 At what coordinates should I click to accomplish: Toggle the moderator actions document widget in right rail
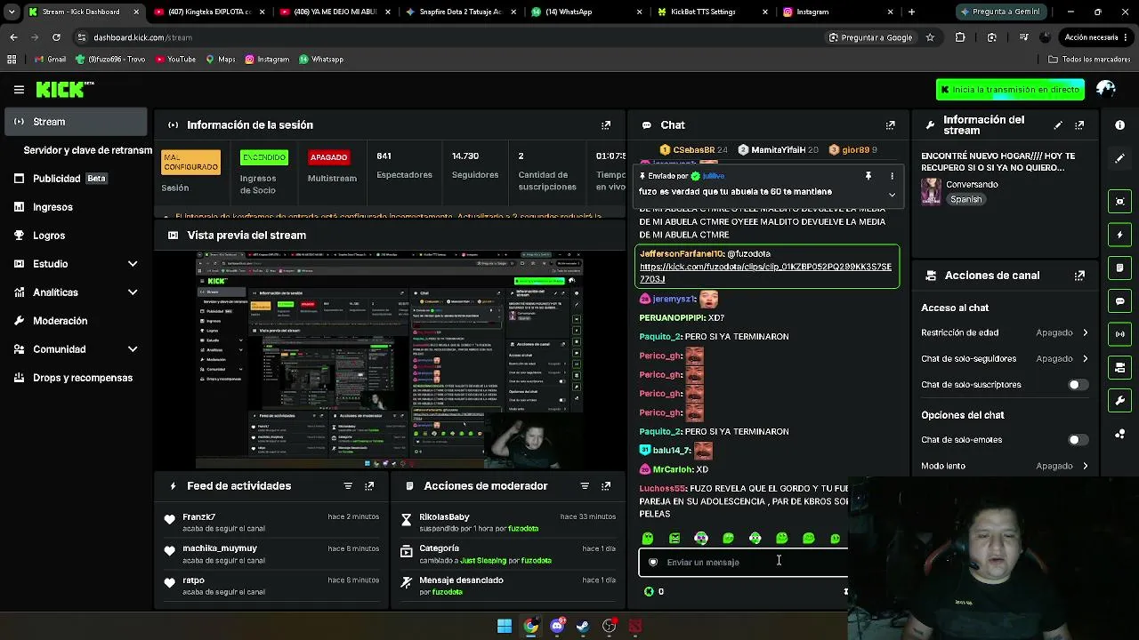[x=1119, y=268]
